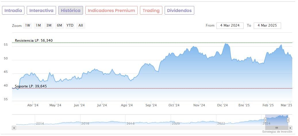298x136 pixels.
Task: Set zoom range to 1M
Action: pyautogui.click(x=38, y=25)
